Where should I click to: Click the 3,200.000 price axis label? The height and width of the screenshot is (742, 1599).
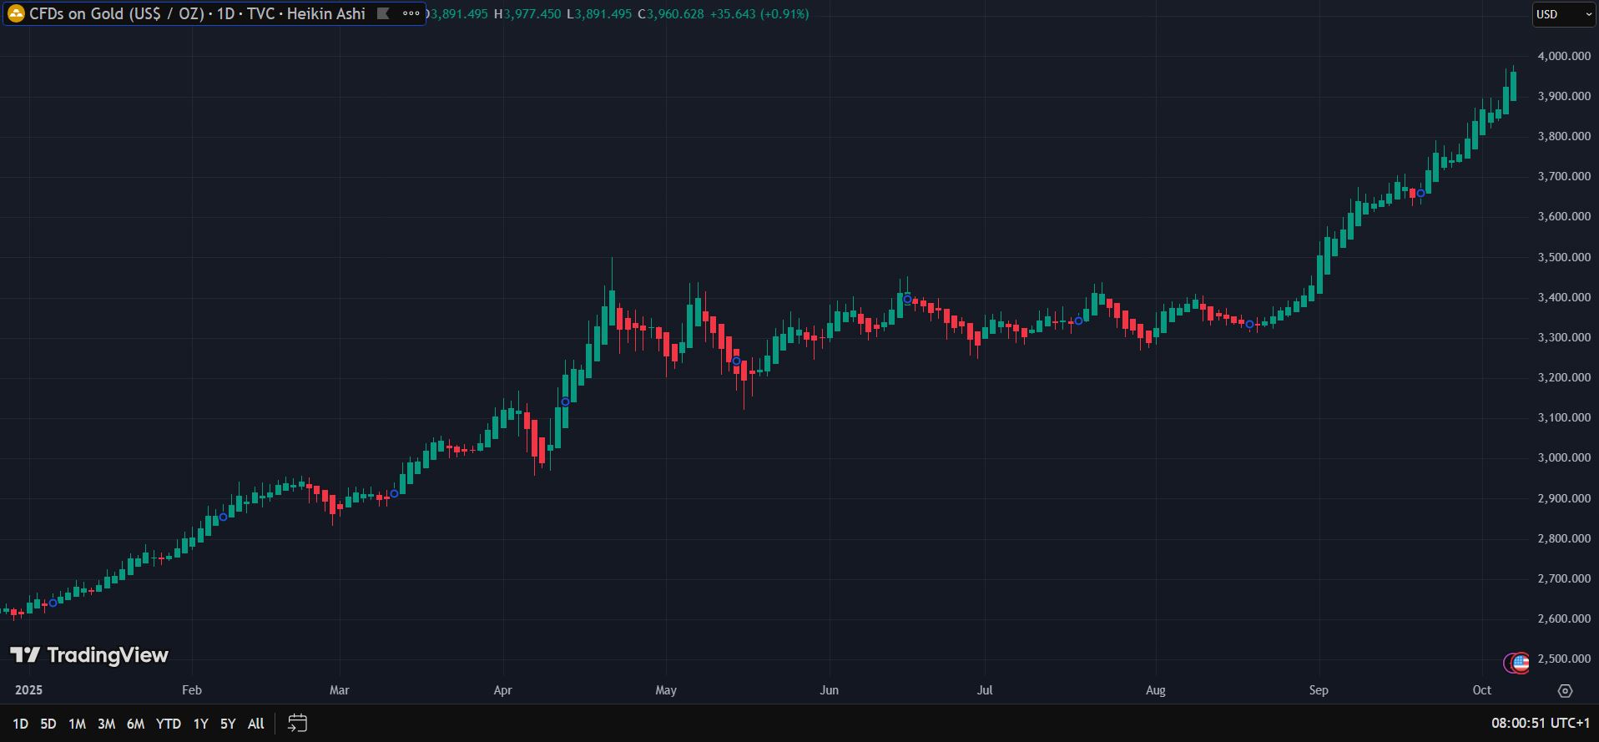click(1564, 377)
